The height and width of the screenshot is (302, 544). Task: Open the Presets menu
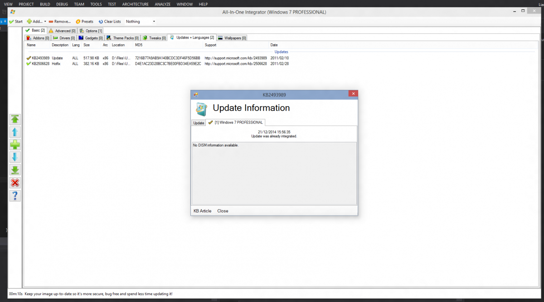click(84, 21)
